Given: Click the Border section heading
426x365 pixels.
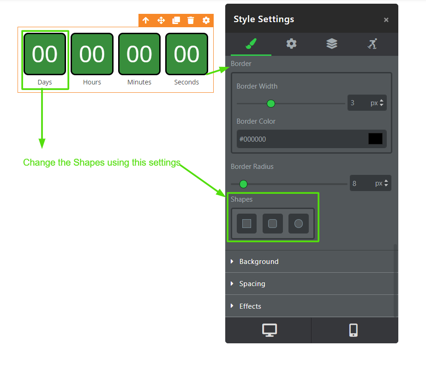Looking at the screenshot, I should [241, 64].
